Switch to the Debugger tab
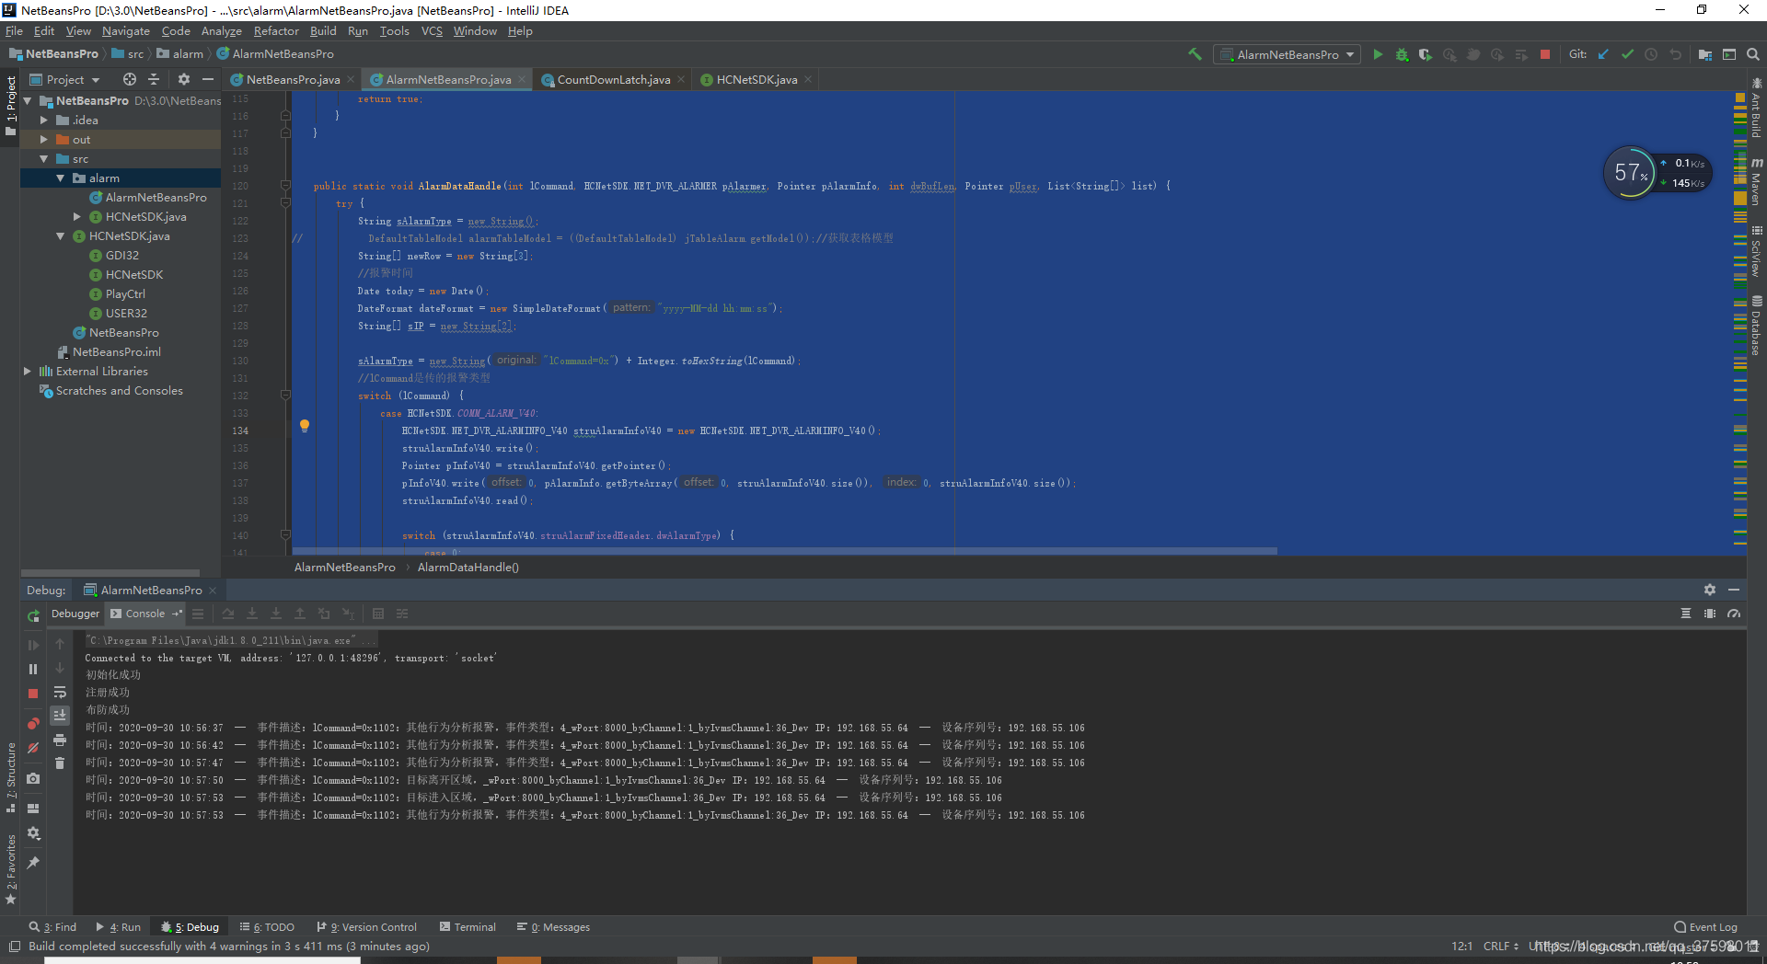 pos(75,614)
